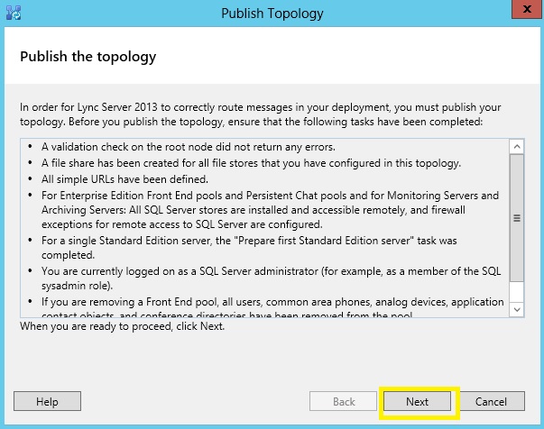Viewport: 544px width, 429px height.
Task: Click 'For Enterprise Edition Front End pools' item
Action: point(270,210)
